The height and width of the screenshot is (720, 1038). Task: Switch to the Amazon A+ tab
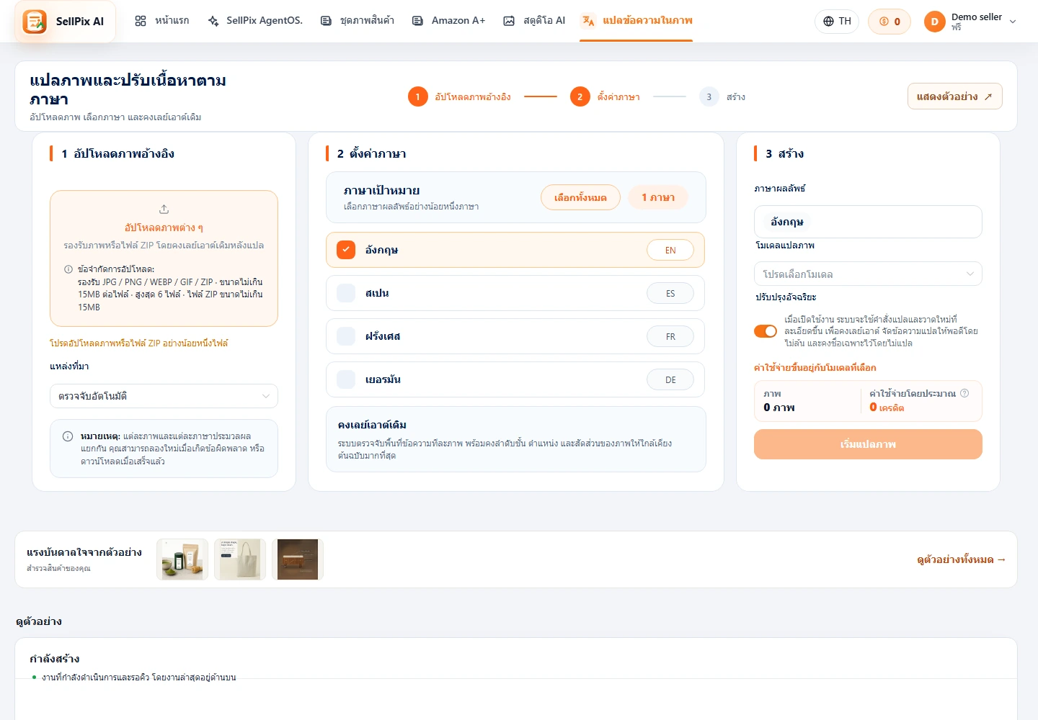click(x=448, y=21)
